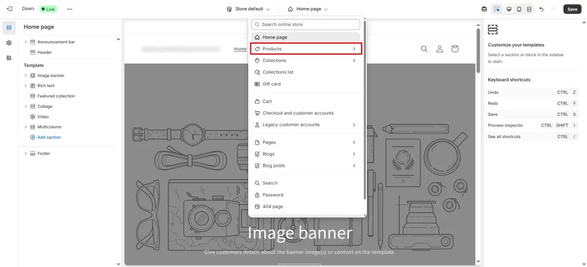Switch to mobile preview view

pyautogui.click(x=519, y=9)
